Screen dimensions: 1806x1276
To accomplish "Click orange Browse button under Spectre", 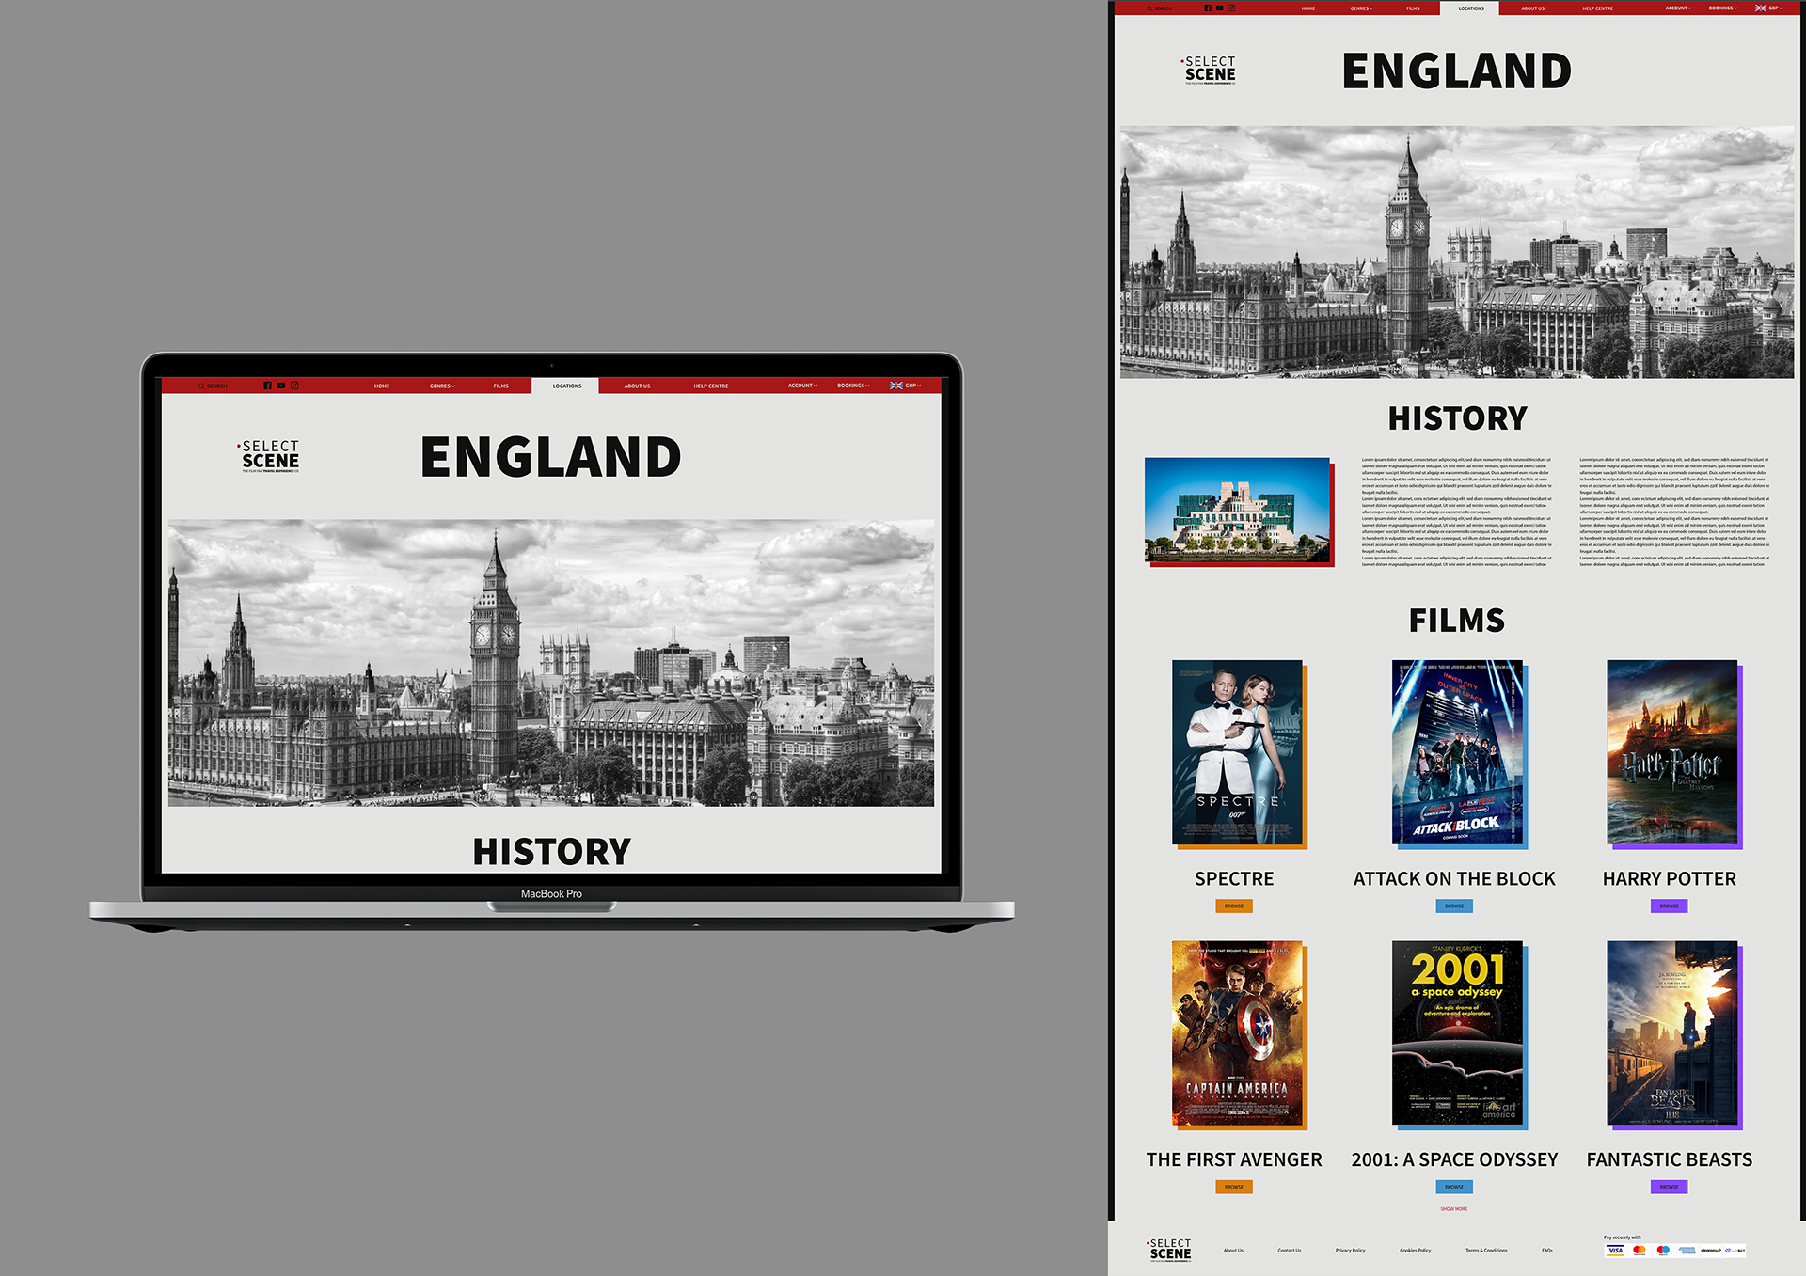I will pos(1233,906).
